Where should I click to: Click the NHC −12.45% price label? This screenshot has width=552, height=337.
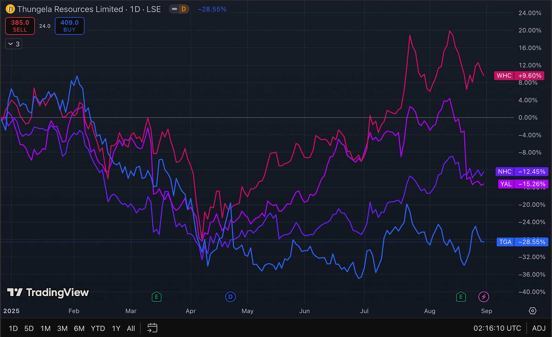521,172
